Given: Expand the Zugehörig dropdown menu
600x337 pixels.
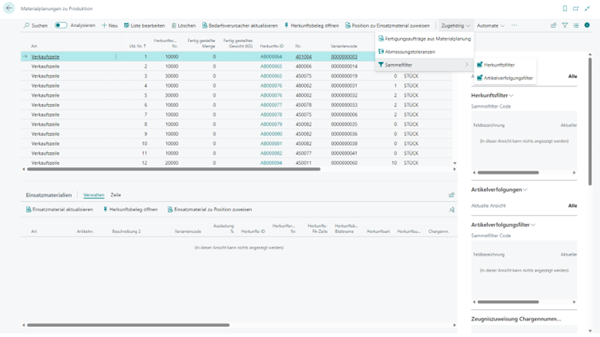Looking at the screenshot, I should tap(455, 25).
